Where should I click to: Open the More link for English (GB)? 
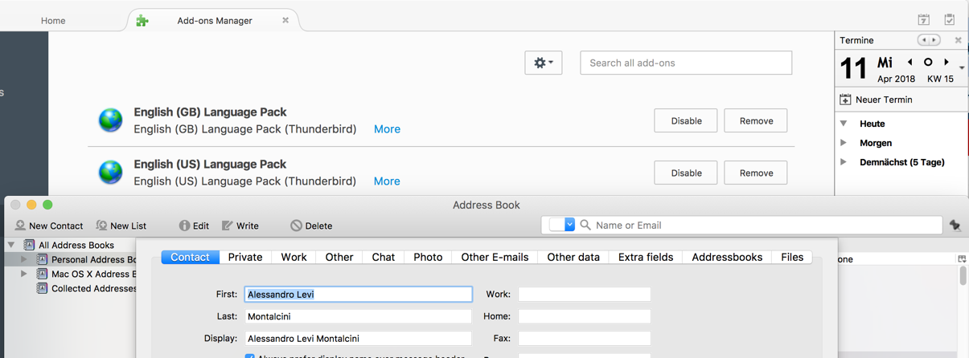click(387, 129)
